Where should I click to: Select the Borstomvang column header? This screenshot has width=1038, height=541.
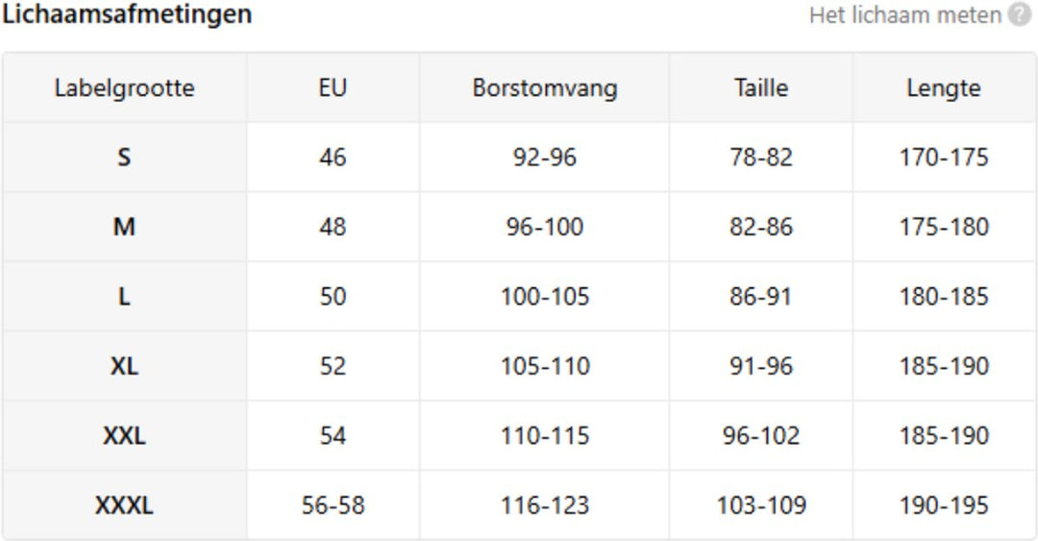coord(545,88)
